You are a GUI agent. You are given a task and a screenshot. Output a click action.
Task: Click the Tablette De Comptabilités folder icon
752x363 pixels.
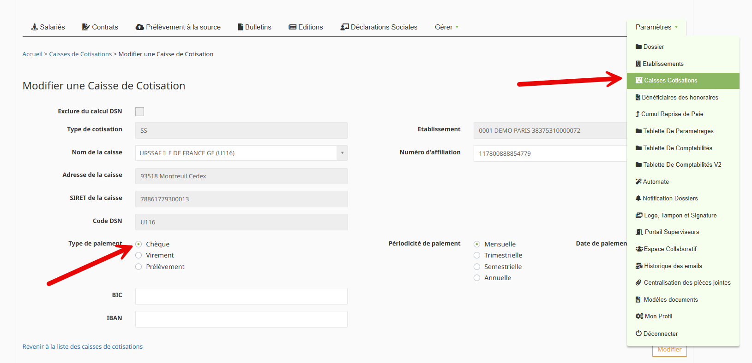coord(639,148)
